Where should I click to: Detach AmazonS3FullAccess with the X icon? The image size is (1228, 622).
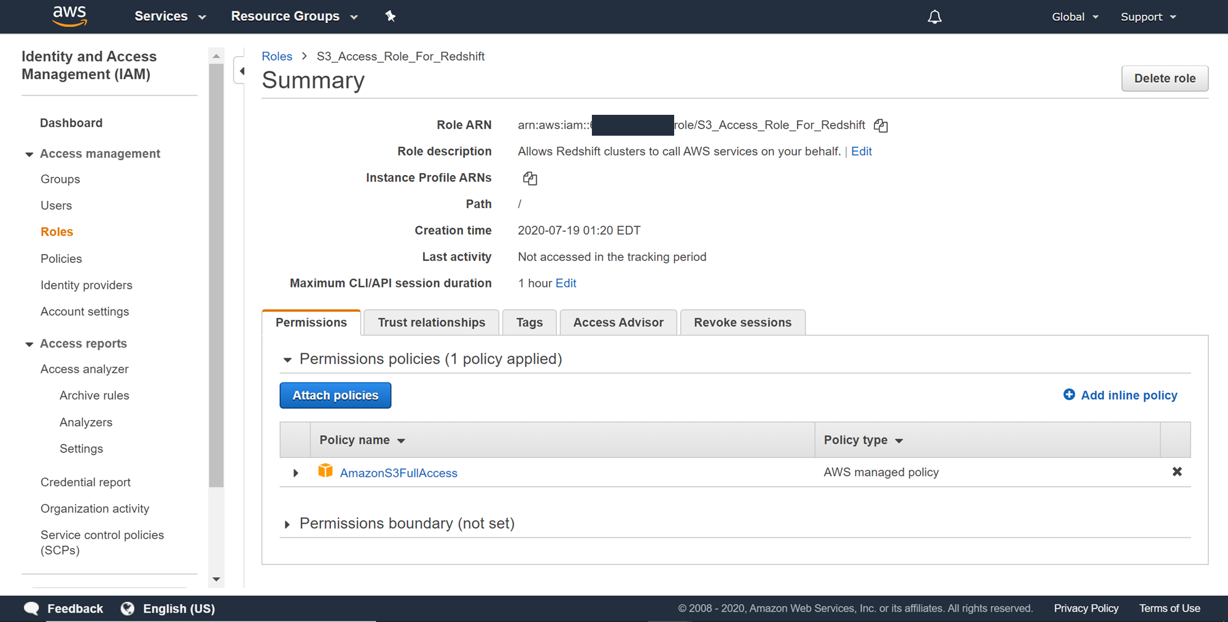tap(1177, 472)
